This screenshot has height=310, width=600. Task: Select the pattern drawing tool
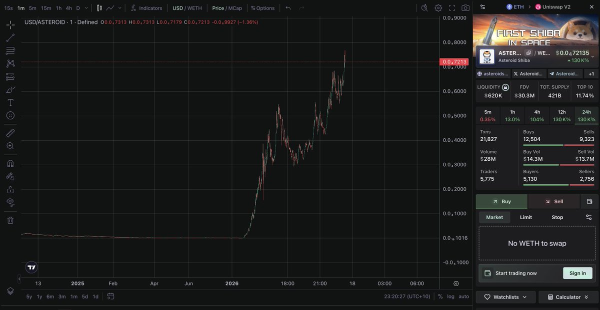(10, 63)
